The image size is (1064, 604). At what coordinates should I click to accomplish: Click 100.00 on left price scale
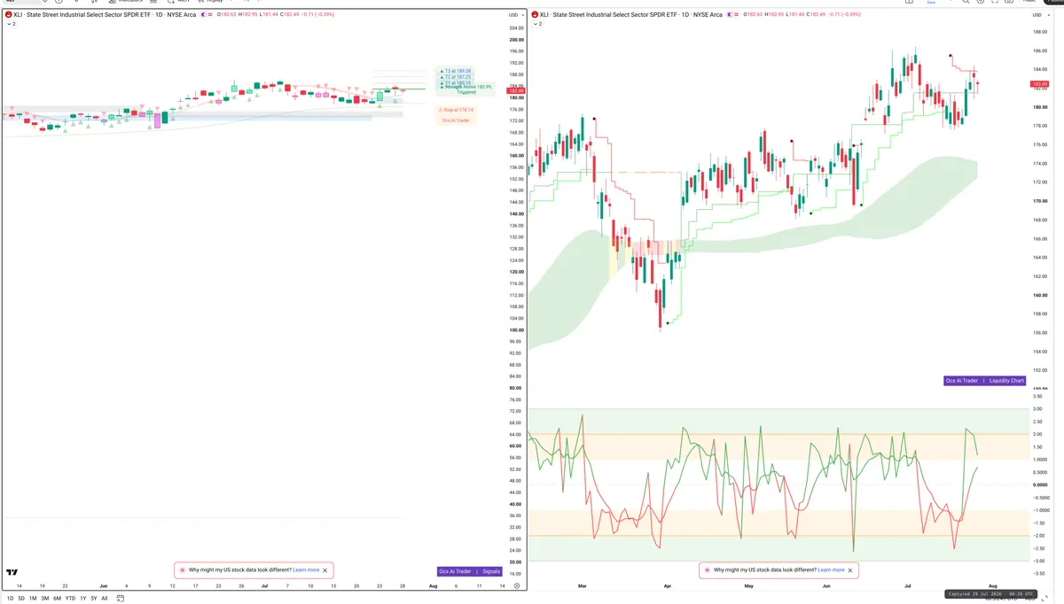coord(515,330)
